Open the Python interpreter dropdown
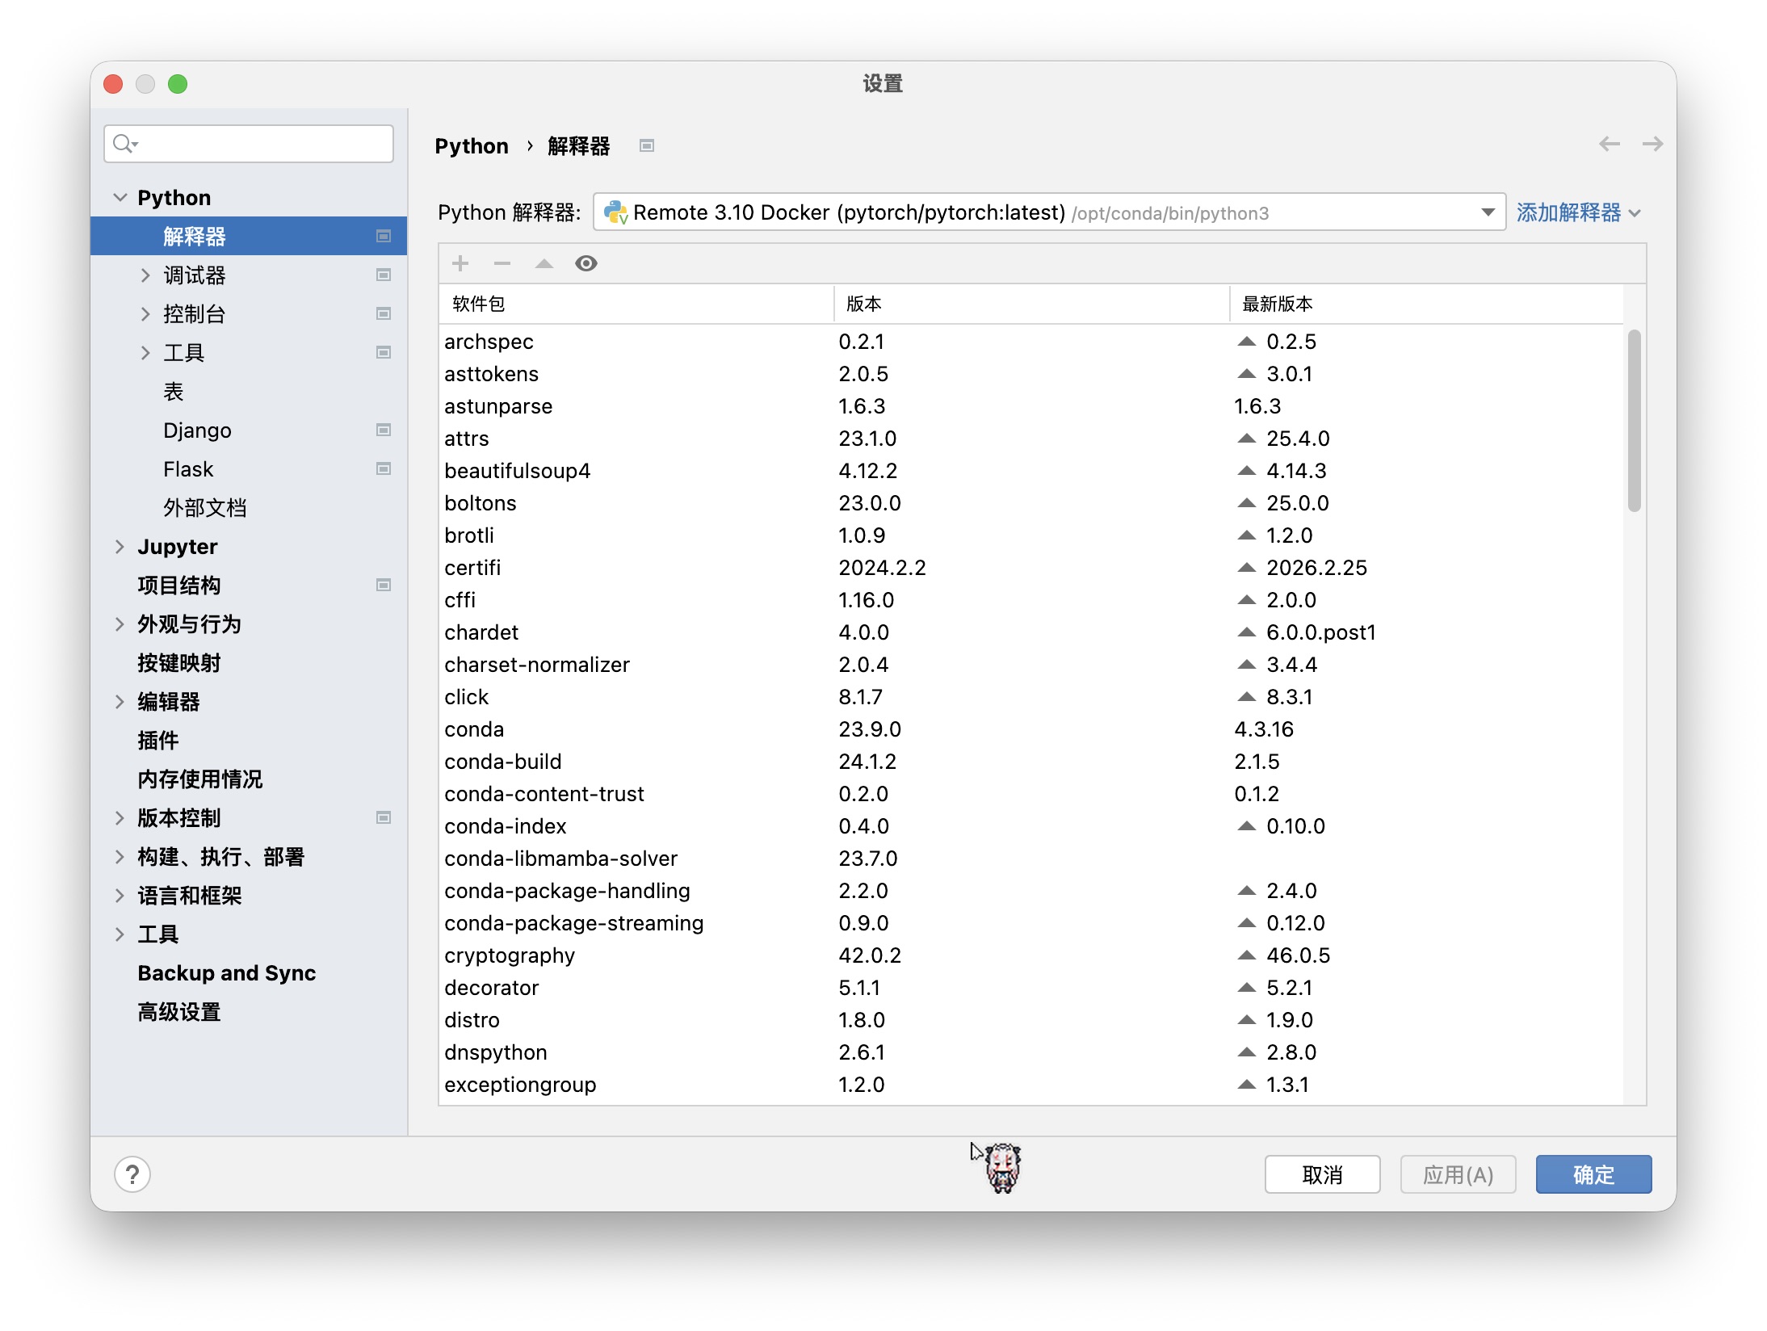Image resolution: width=1767 pixels, height=1331 pixels. click(1488, 212)
